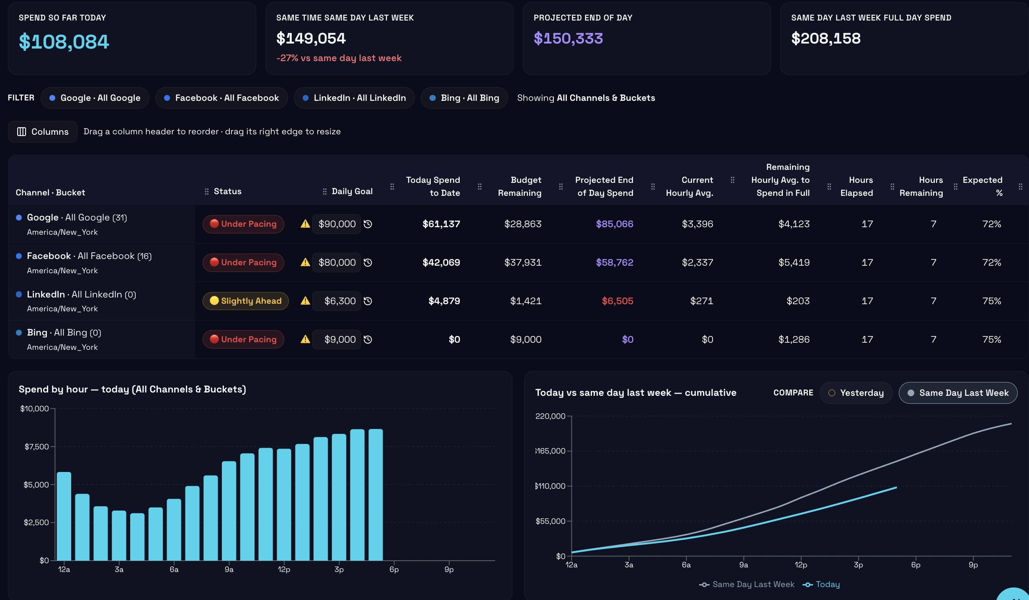The width and height of the screenshot is (1029, 600).
Task: Click the warning triangle in the Google row
Action: click(306, 224)
